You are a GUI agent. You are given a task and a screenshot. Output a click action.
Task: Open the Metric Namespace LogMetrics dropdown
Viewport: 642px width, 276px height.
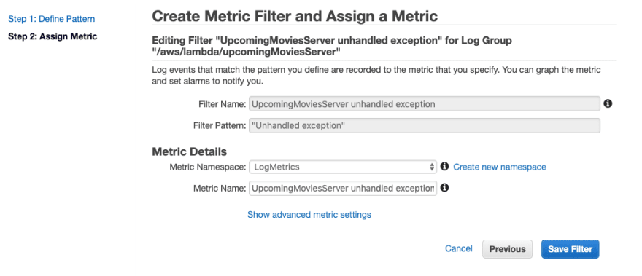tap(343, 167)
